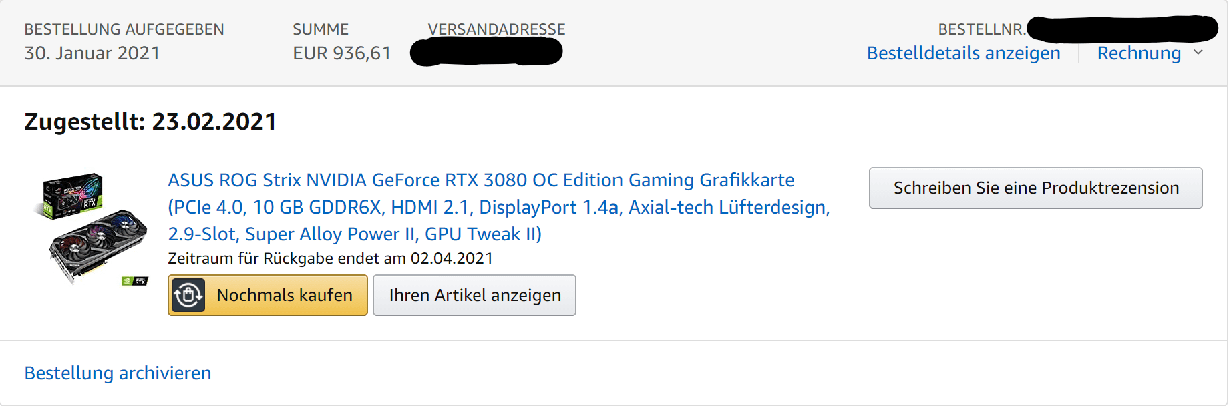The height and width of the screenshot is (406, 1229).
Task: Click the VERSANDADRESSE column label
Action: pyautogui.click(x=496, y=29)
